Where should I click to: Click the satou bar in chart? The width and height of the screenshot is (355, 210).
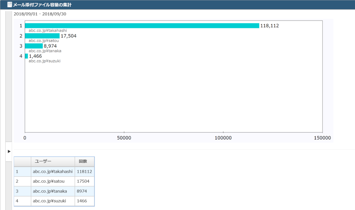tap(42, 36)
